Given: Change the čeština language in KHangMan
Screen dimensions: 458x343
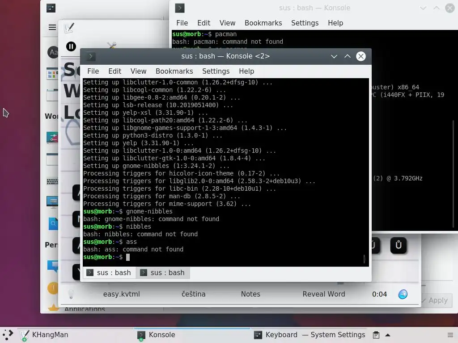Looking at the screenshot, I should tap(193, 294).
